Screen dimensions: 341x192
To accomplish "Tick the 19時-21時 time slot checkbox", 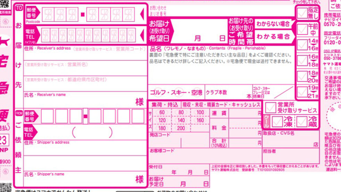I will tap(302, 92).
